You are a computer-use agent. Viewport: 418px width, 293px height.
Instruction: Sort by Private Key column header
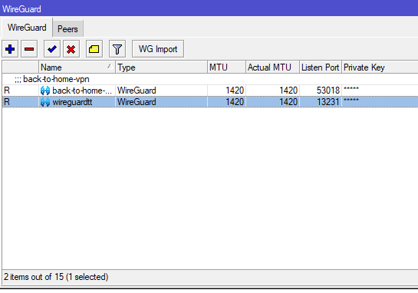coord(380,67)
